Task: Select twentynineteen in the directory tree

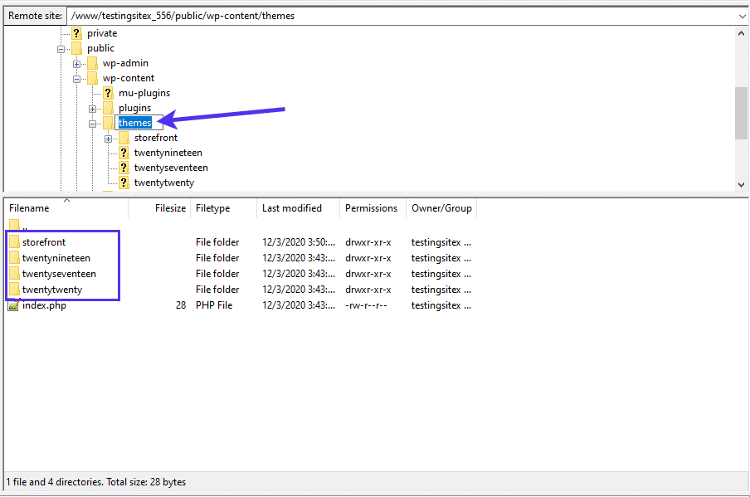Action: [x=168, y=152]
